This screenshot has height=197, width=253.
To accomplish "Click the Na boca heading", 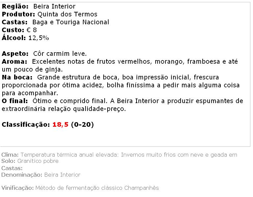I will [17, 77].
